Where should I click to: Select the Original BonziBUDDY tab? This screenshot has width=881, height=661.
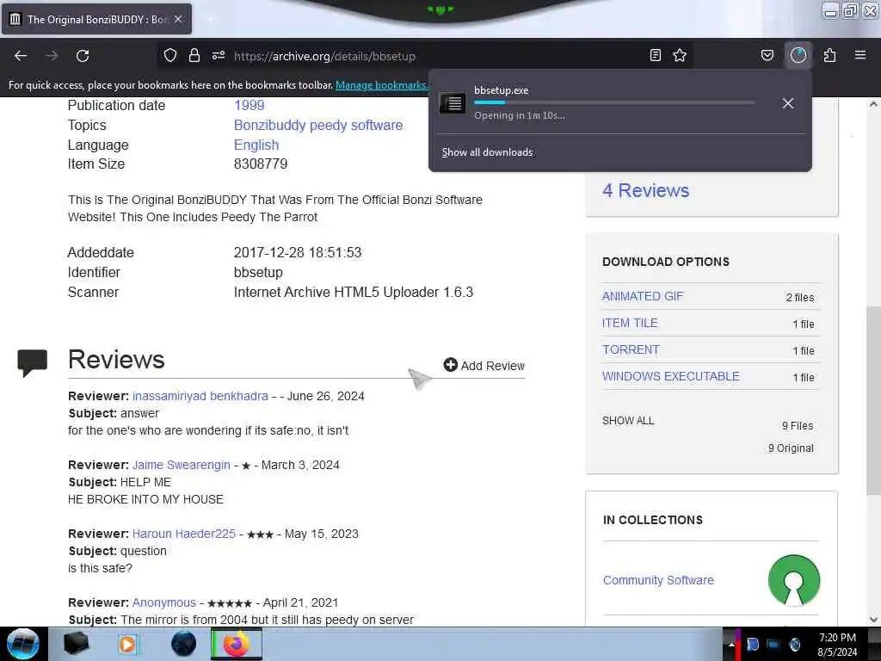click(x=96, y=19)
